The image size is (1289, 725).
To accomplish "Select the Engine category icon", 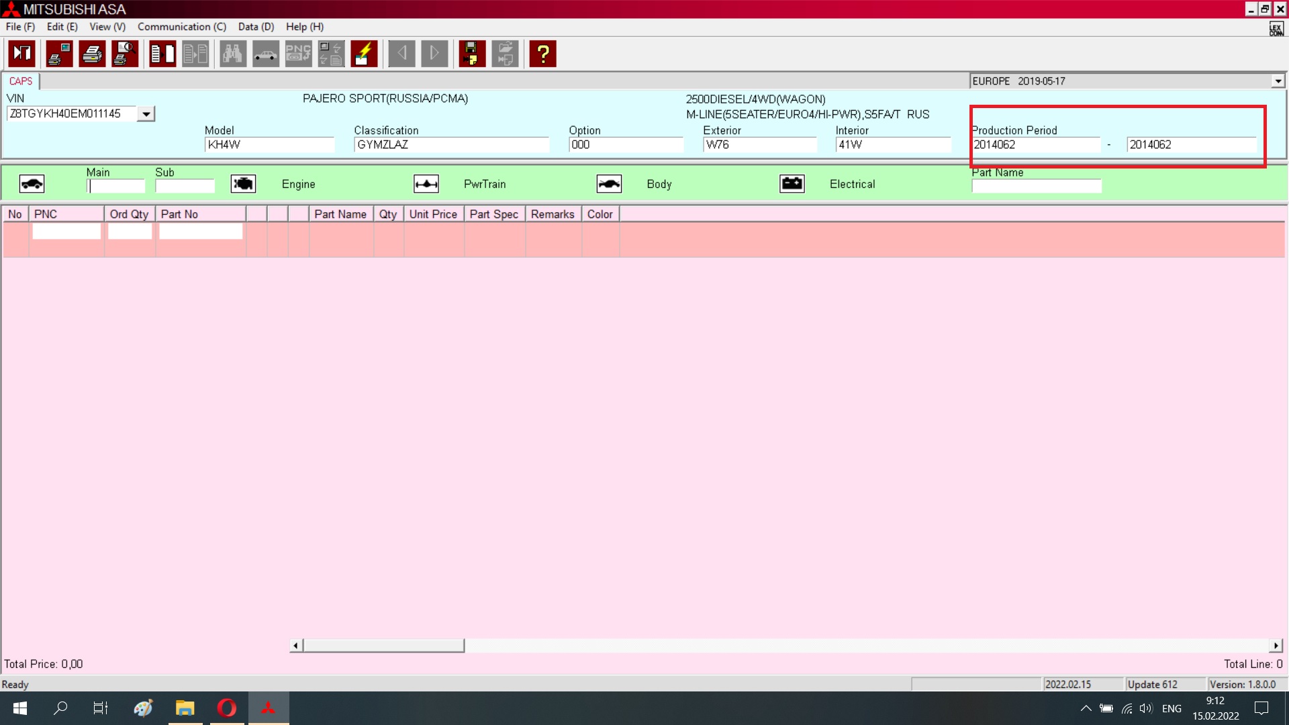I will (x=243, y=184).
